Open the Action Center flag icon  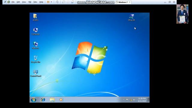(x=127, y=100)
